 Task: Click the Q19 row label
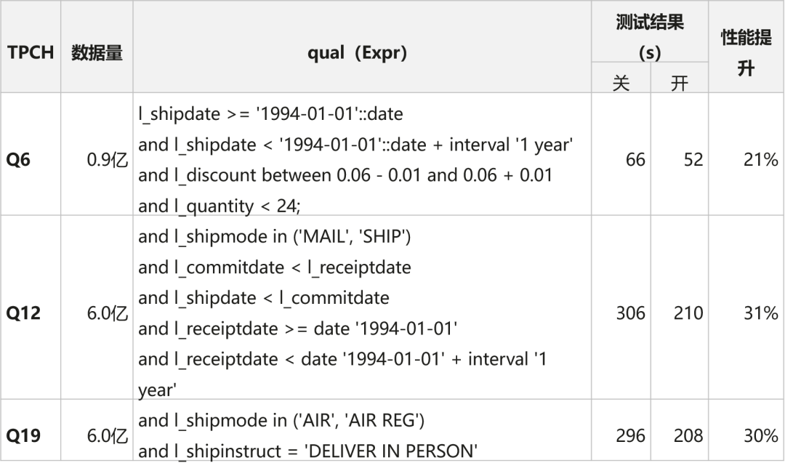[23, 436]
